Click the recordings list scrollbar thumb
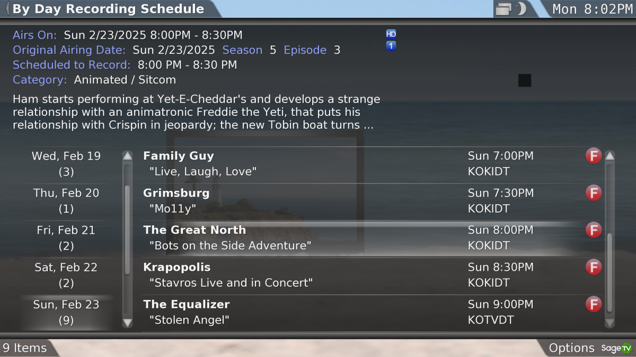Screen dimensions: 636x357 click(609, 272)
